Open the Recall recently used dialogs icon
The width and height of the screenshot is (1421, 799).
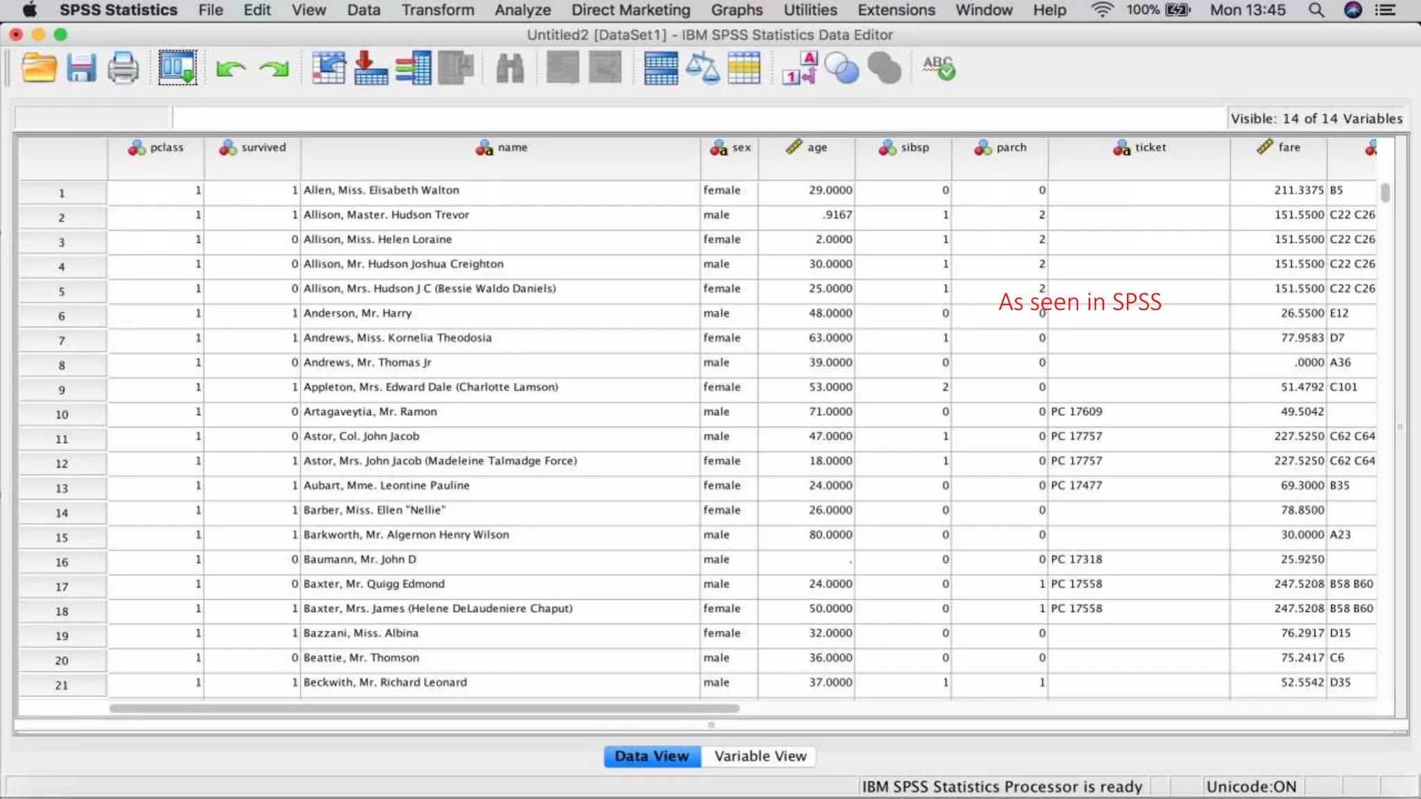point(178,68)
